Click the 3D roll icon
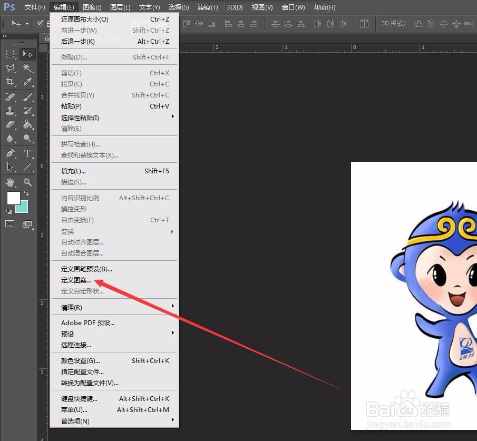Screen dimensions: 477x441 click(x=431, y=23)
